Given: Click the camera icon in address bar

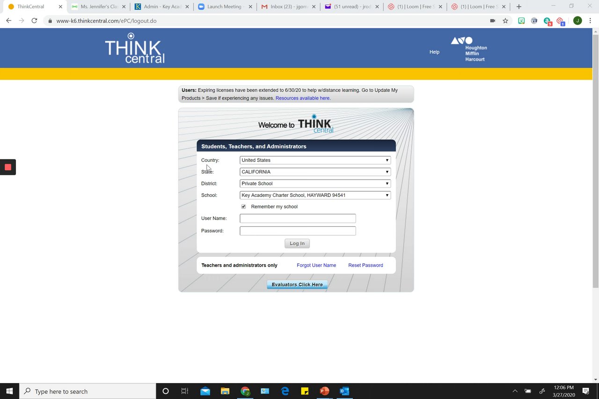Looking at the screenshot, I should (x=492, y=21).
